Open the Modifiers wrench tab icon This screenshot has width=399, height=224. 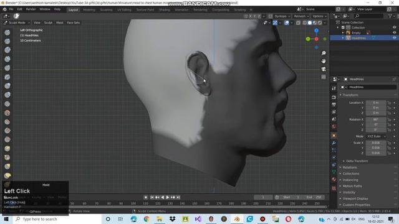click(334, 143)
